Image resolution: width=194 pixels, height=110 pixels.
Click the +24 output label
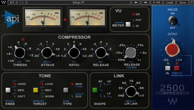point(179,60)
